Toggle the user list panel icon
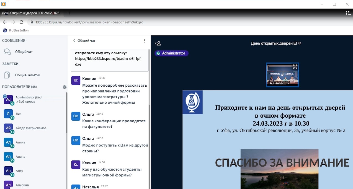The width and height of the screenshot is (353, 189). click(x=158, y=43)
